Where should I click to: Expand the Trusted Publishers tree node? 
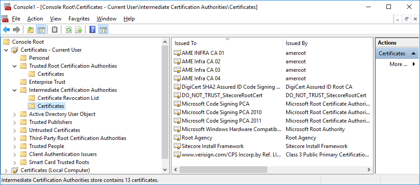click(15, 122)
